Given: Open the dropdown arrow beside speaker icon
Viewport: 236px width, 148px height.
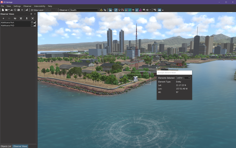Looking at the screenshot, I should 150,10.
